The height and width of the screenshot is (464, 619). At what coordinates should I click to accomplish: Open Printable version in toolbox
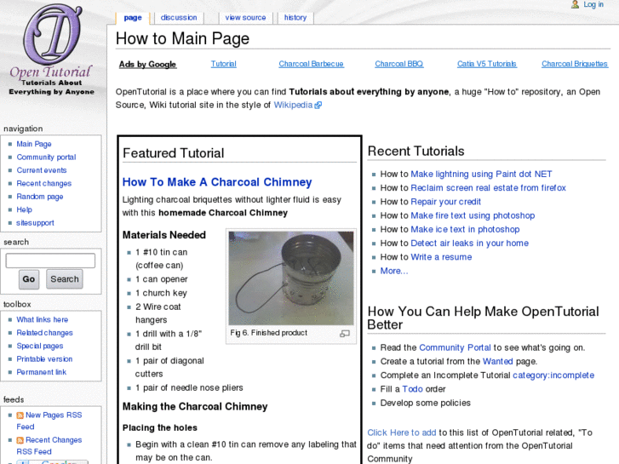click(44, 359)
